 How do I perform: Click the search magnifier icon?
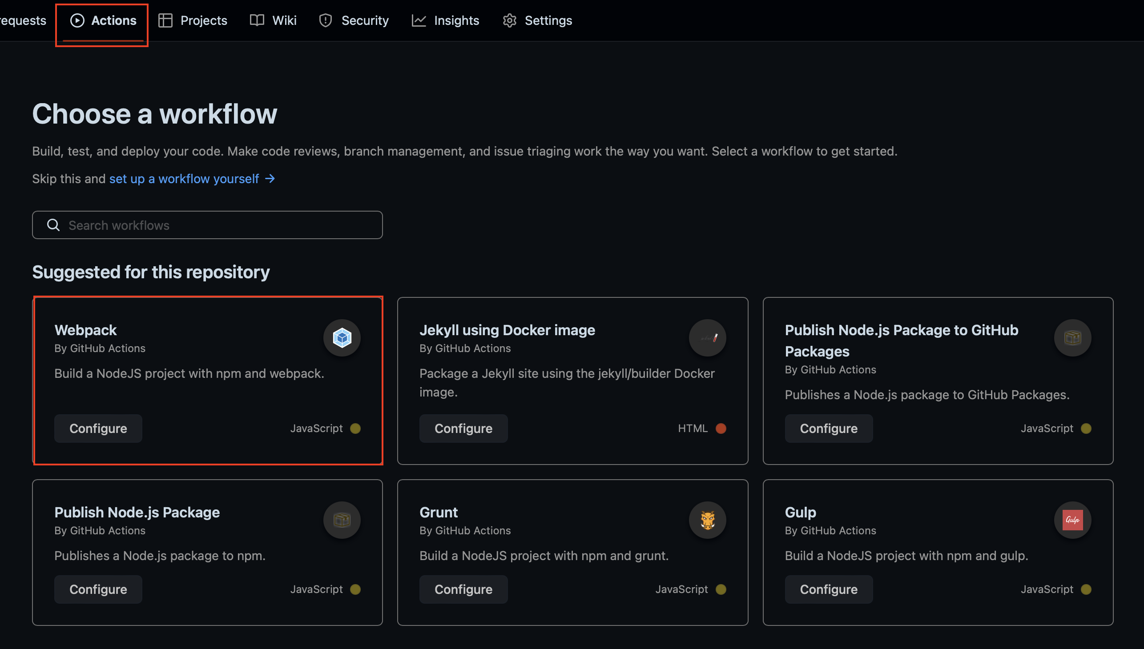pyautogui.click(x=53, y=225)
